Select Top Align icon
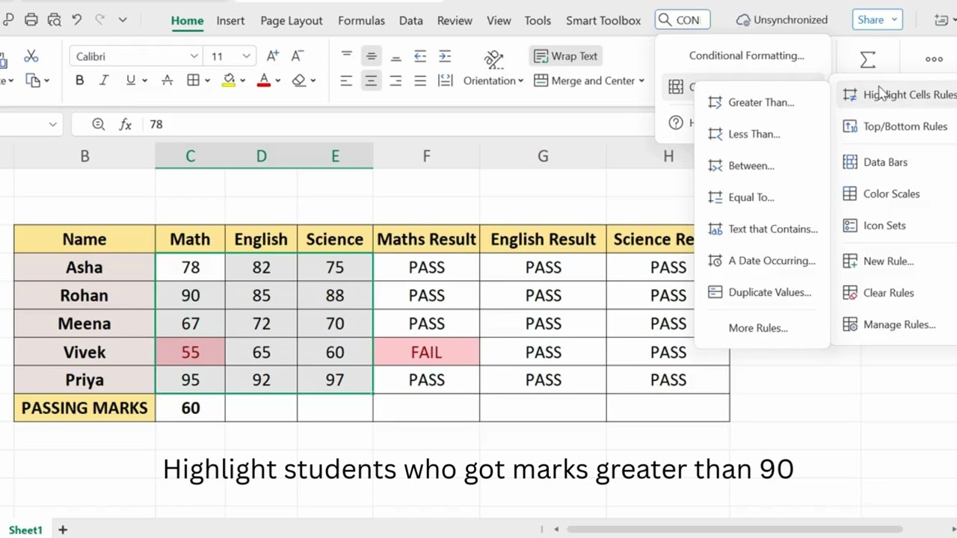 [346, 56]
